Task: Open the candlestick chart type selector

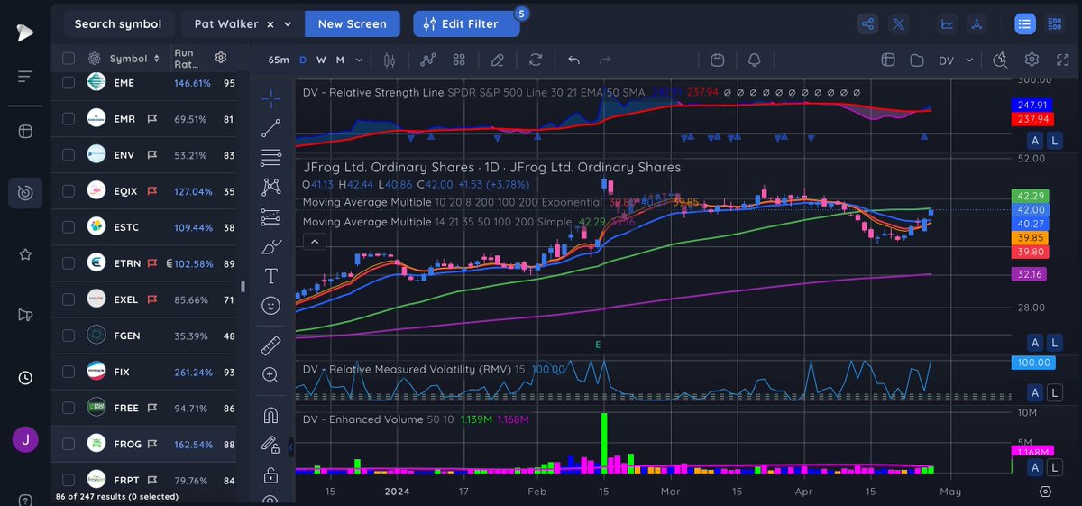Action: [x=390, y=60]
